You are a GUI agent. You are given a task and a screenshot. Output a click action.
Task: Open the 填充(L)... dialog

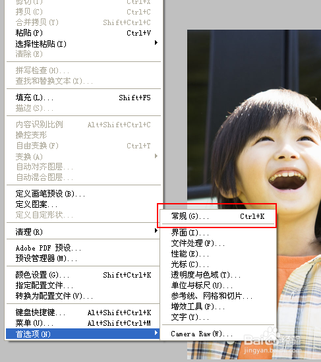(83, 98)
